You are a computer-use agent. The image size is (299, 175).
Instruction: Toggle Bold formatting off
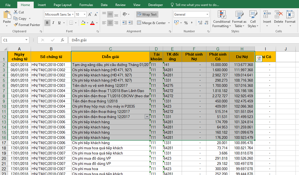click(47, 23)
